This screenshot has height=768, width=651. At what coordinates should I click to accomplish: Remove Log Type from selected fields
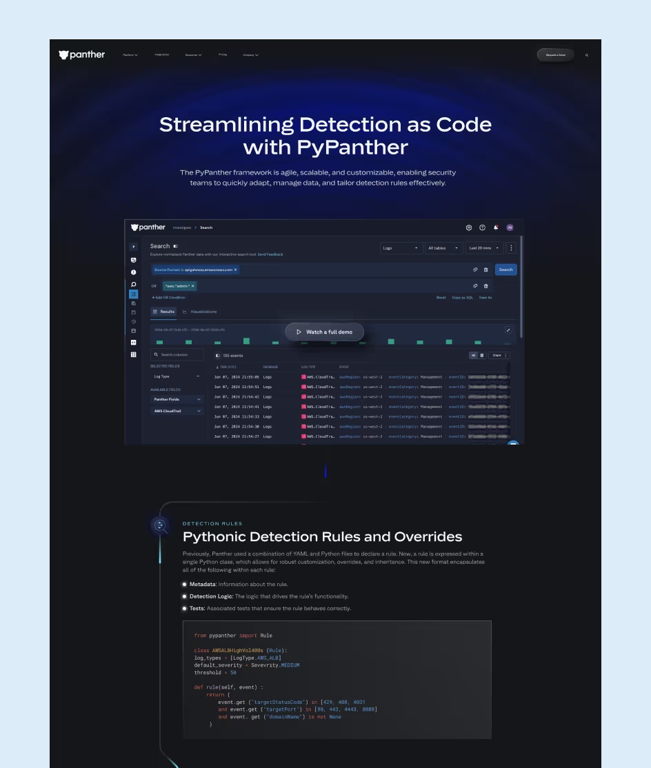(x=198, y=376)
